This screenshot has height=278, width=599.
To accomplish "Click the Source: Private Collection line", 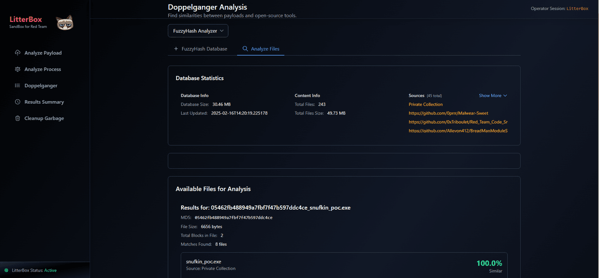I will coord(211,269).
